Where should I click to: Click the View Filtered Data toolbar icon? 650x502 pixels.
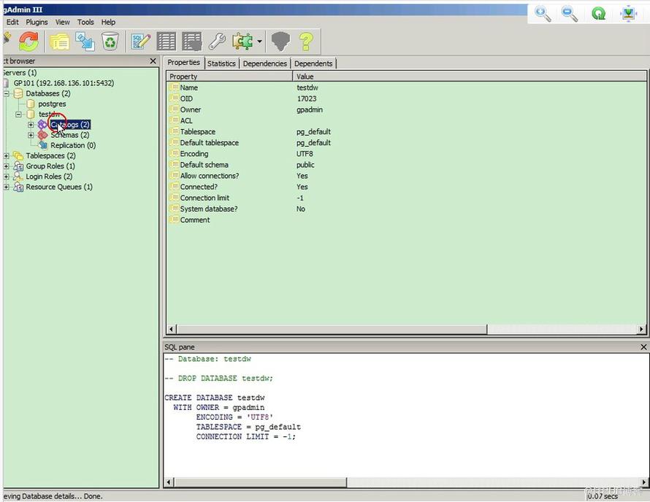point(191,42)
